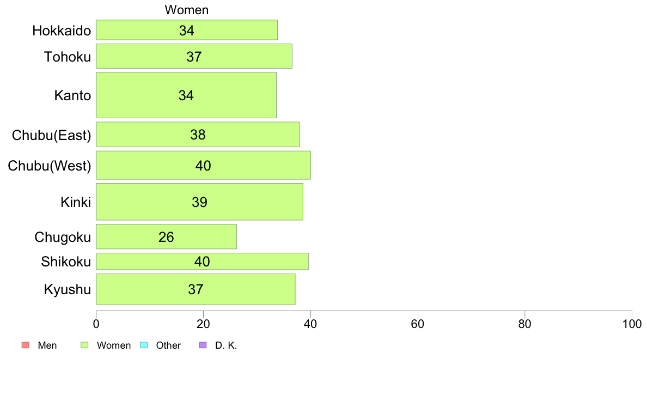This screenshot has width=647, height=401.
Task: Select the Kanto bar
Action: point(186,95)
